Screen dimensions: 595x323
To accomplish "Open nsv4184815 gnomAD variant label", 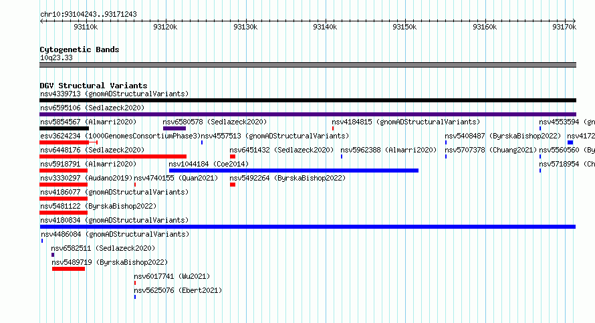I will [406, 122].
